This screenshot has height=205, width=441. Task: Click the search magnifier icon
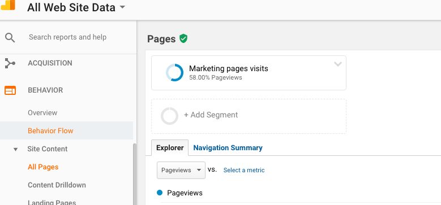10,37
